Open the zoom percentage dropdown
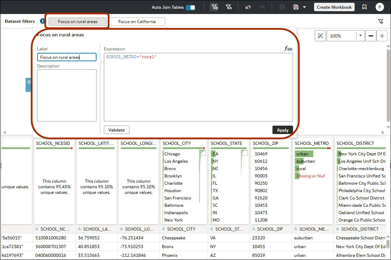The image size is (391, 260). (360, 35)
